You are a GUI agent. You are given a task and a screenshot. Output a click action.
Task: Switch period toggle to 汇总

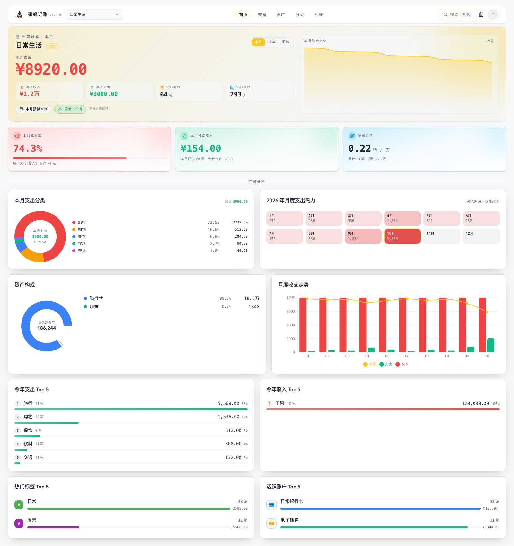click(x=286, y=42)
